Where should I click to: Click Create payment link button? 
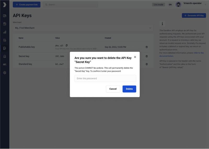[27, 5]
